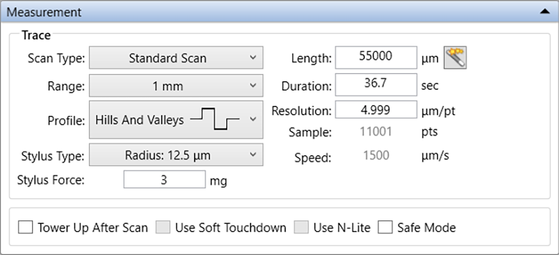Click the Stylus Force input box
Image resolution: width=559 pixels, height=255 pixels.
point(165,179)
